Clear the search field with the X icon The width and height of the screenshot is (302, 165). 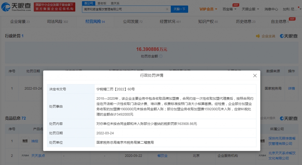[167, 9]
